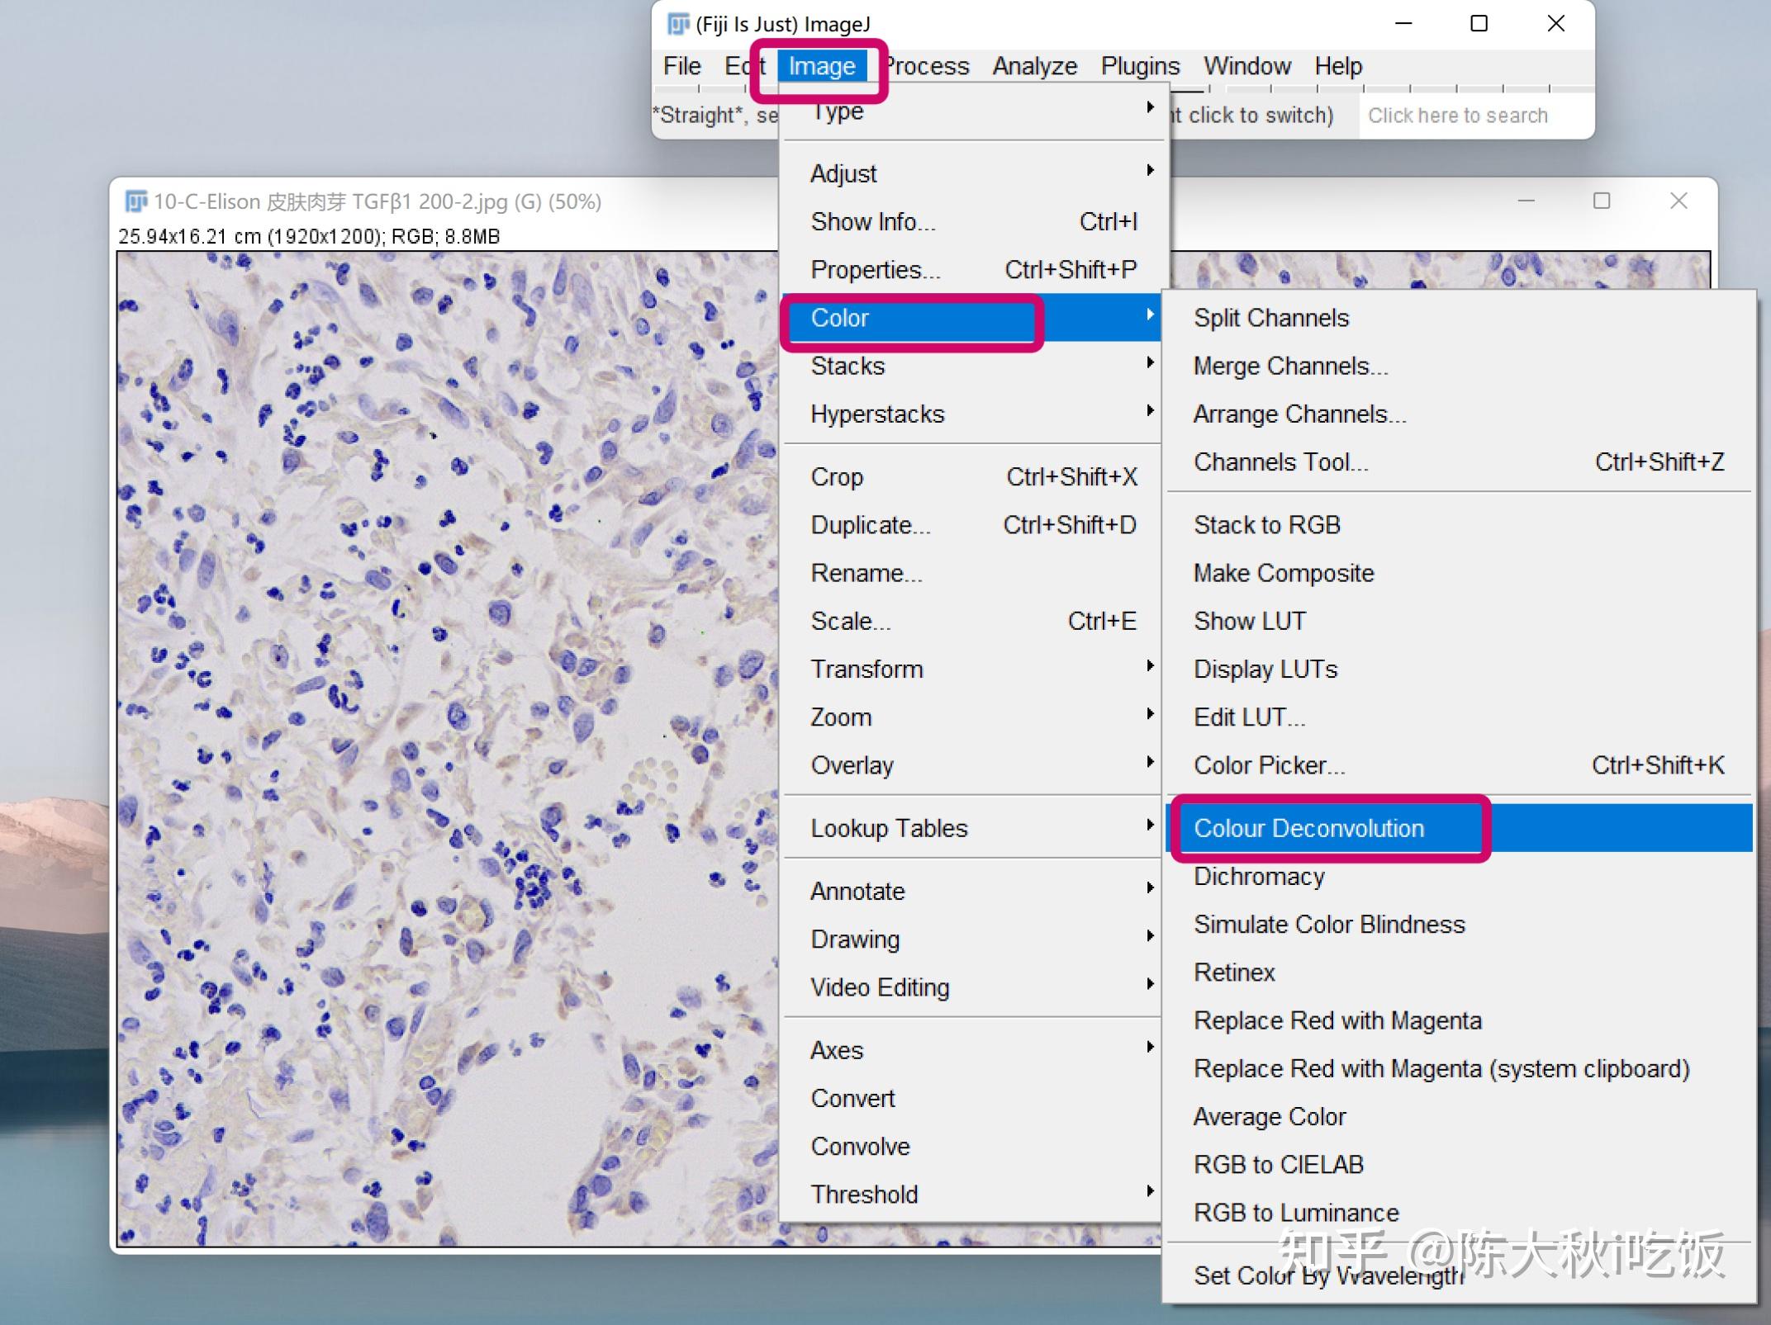Open the Lookup Tables submenu

click(x=889, y=828)
